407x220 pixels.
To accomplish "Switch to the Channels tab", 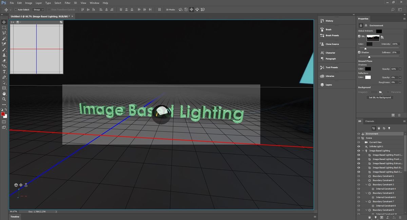I will click(x=370, y=121).
